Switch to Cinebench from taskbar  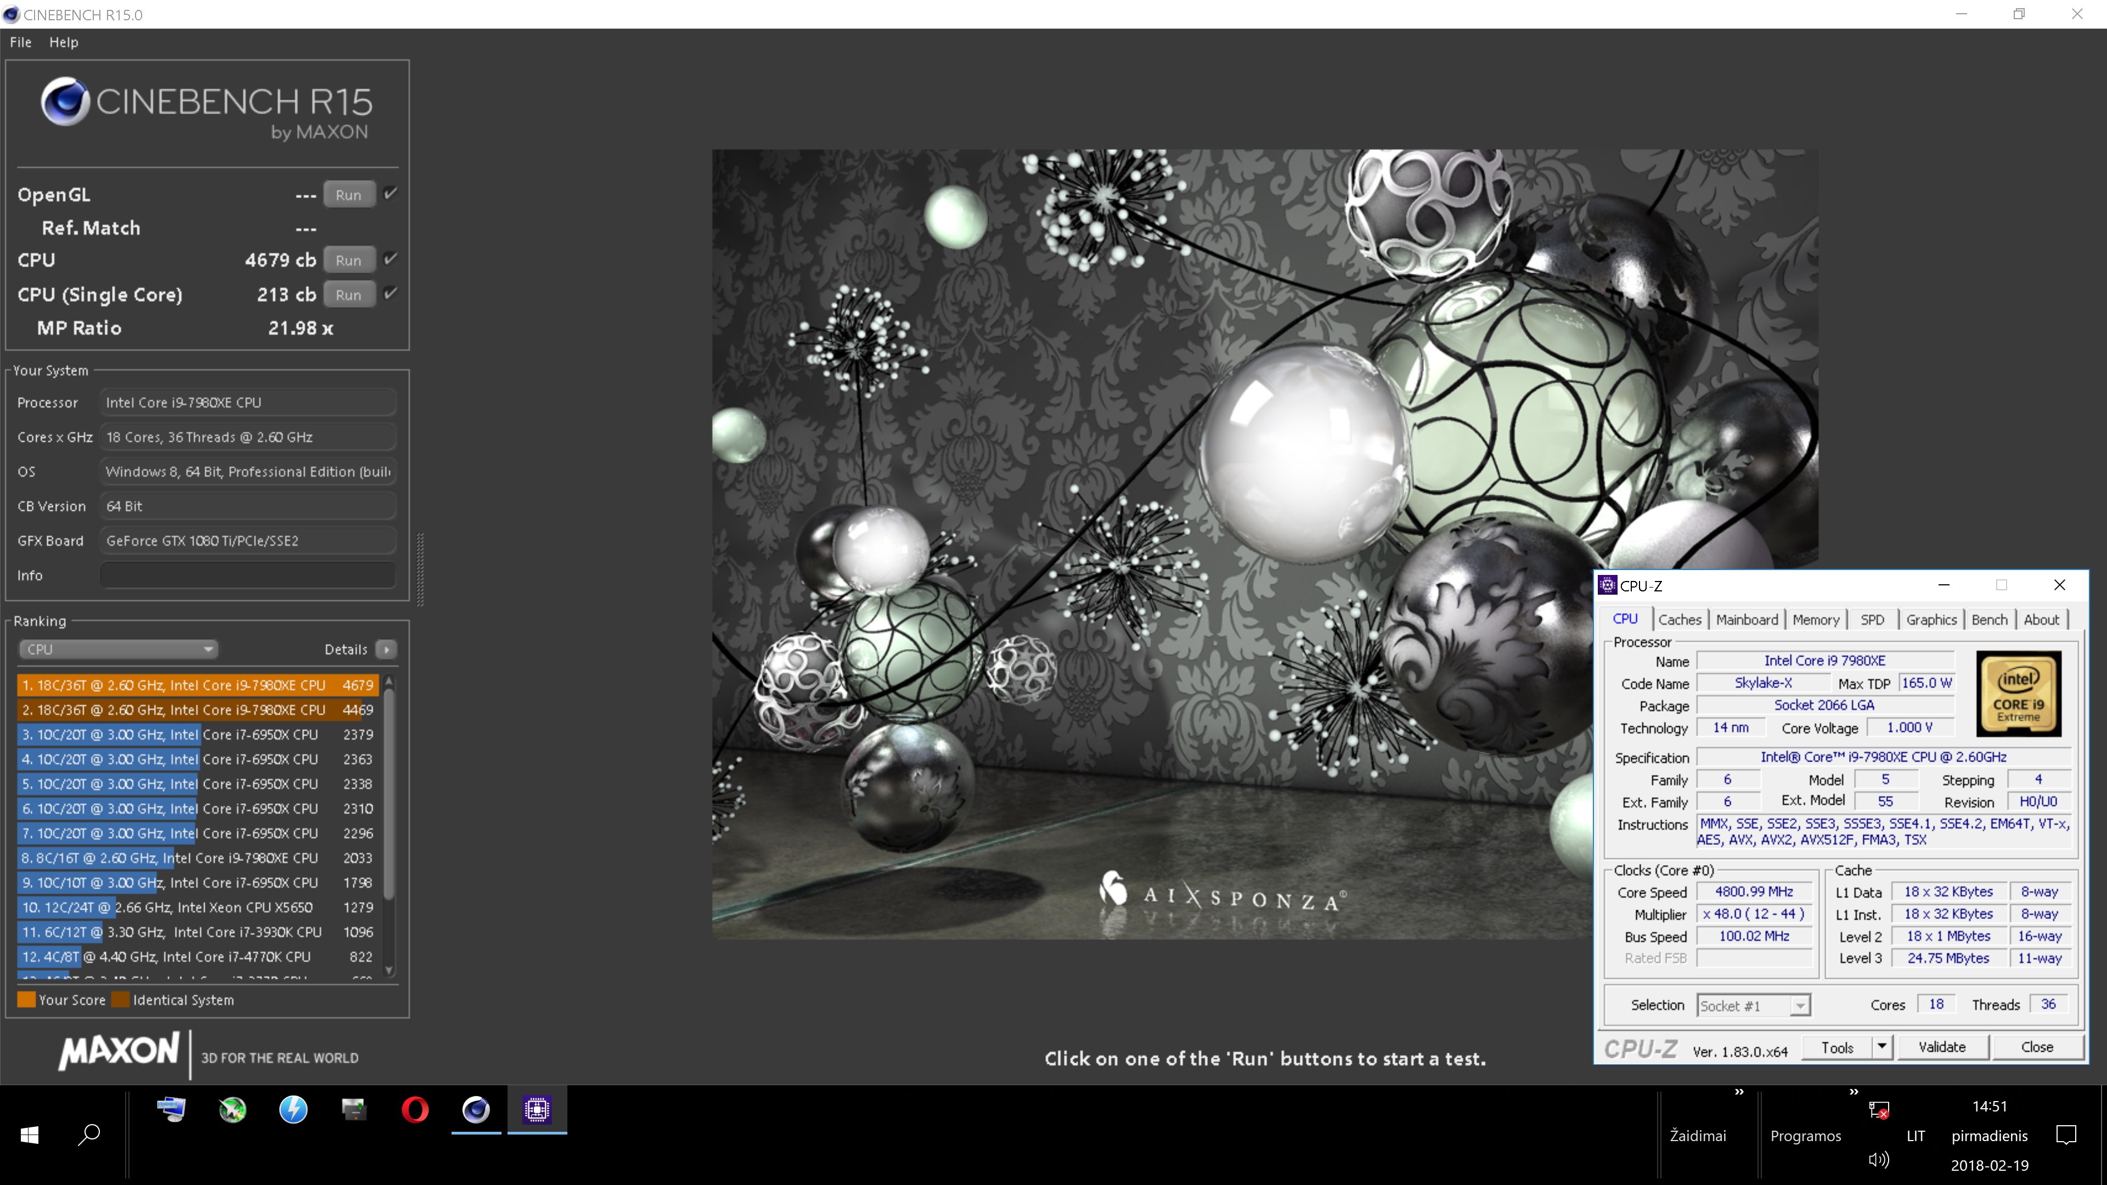pos(476,1110)
